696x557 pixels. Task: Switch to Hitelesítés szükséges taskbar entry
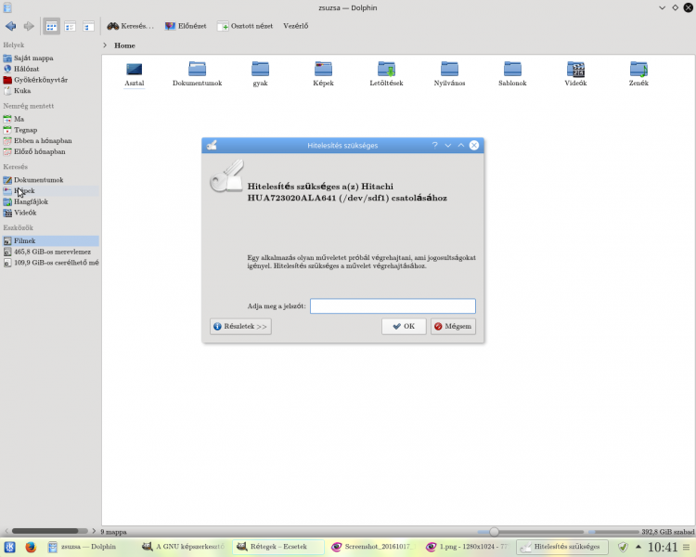pyautogui.click(x=562, y=547)
